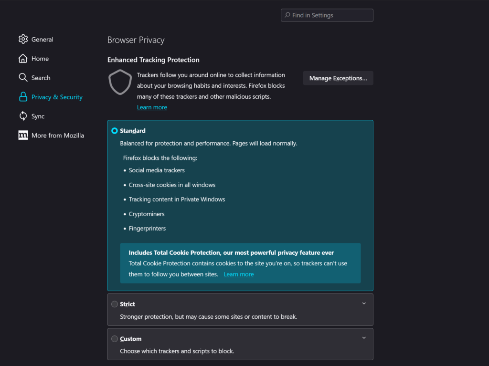Screen dimensions: 489x366
Task: Click the Privacy & Security lock icon
Action: 23,97
